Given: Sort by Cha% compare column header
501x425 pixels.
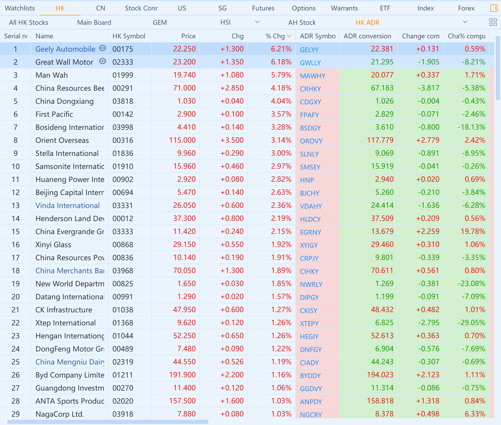Looking at the screenshot, I should tap(467, 36).
